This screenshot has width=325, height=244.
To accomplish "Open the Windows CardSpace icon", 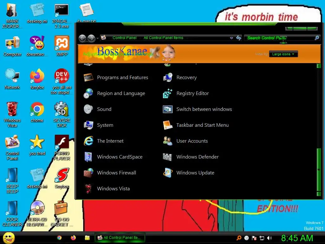I will click(88, 157).
